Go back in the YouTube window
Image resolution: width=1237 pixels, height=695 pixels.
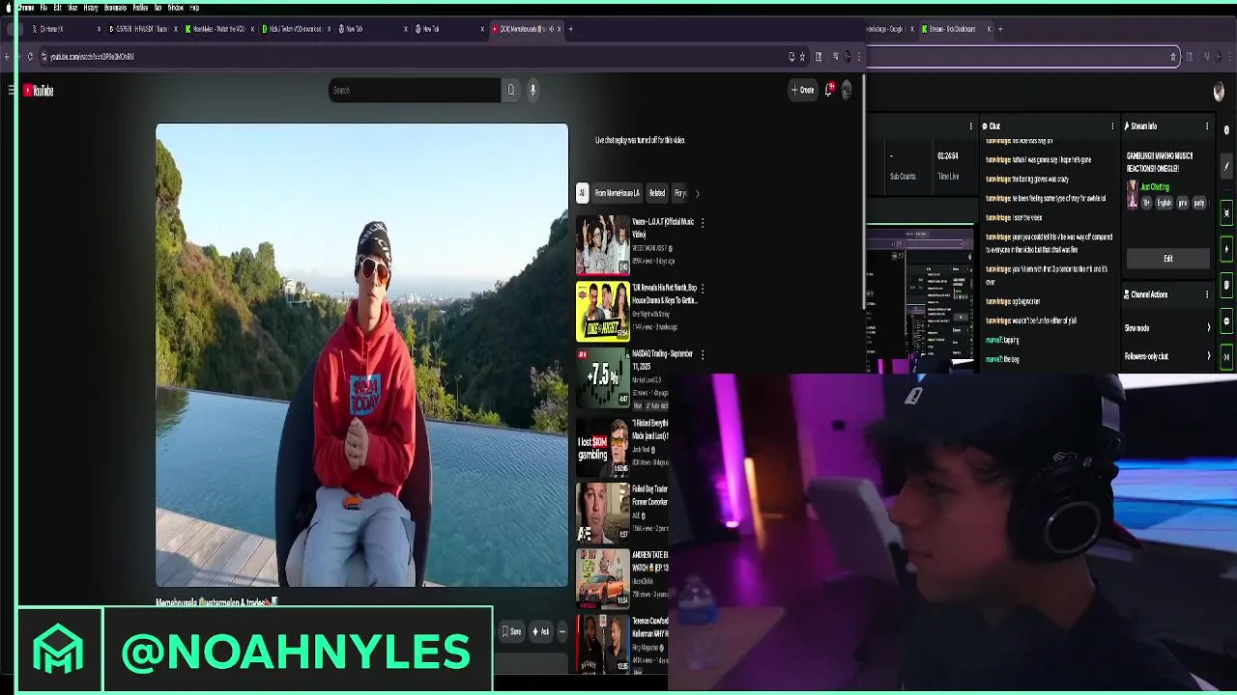[7, 56]
